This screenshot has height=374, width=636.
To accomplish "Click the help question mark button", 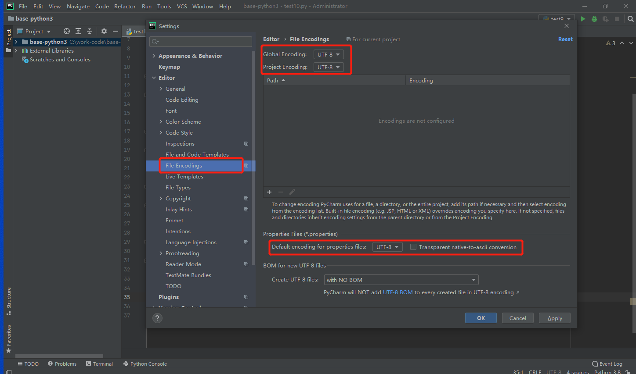I will click(157, 318).
